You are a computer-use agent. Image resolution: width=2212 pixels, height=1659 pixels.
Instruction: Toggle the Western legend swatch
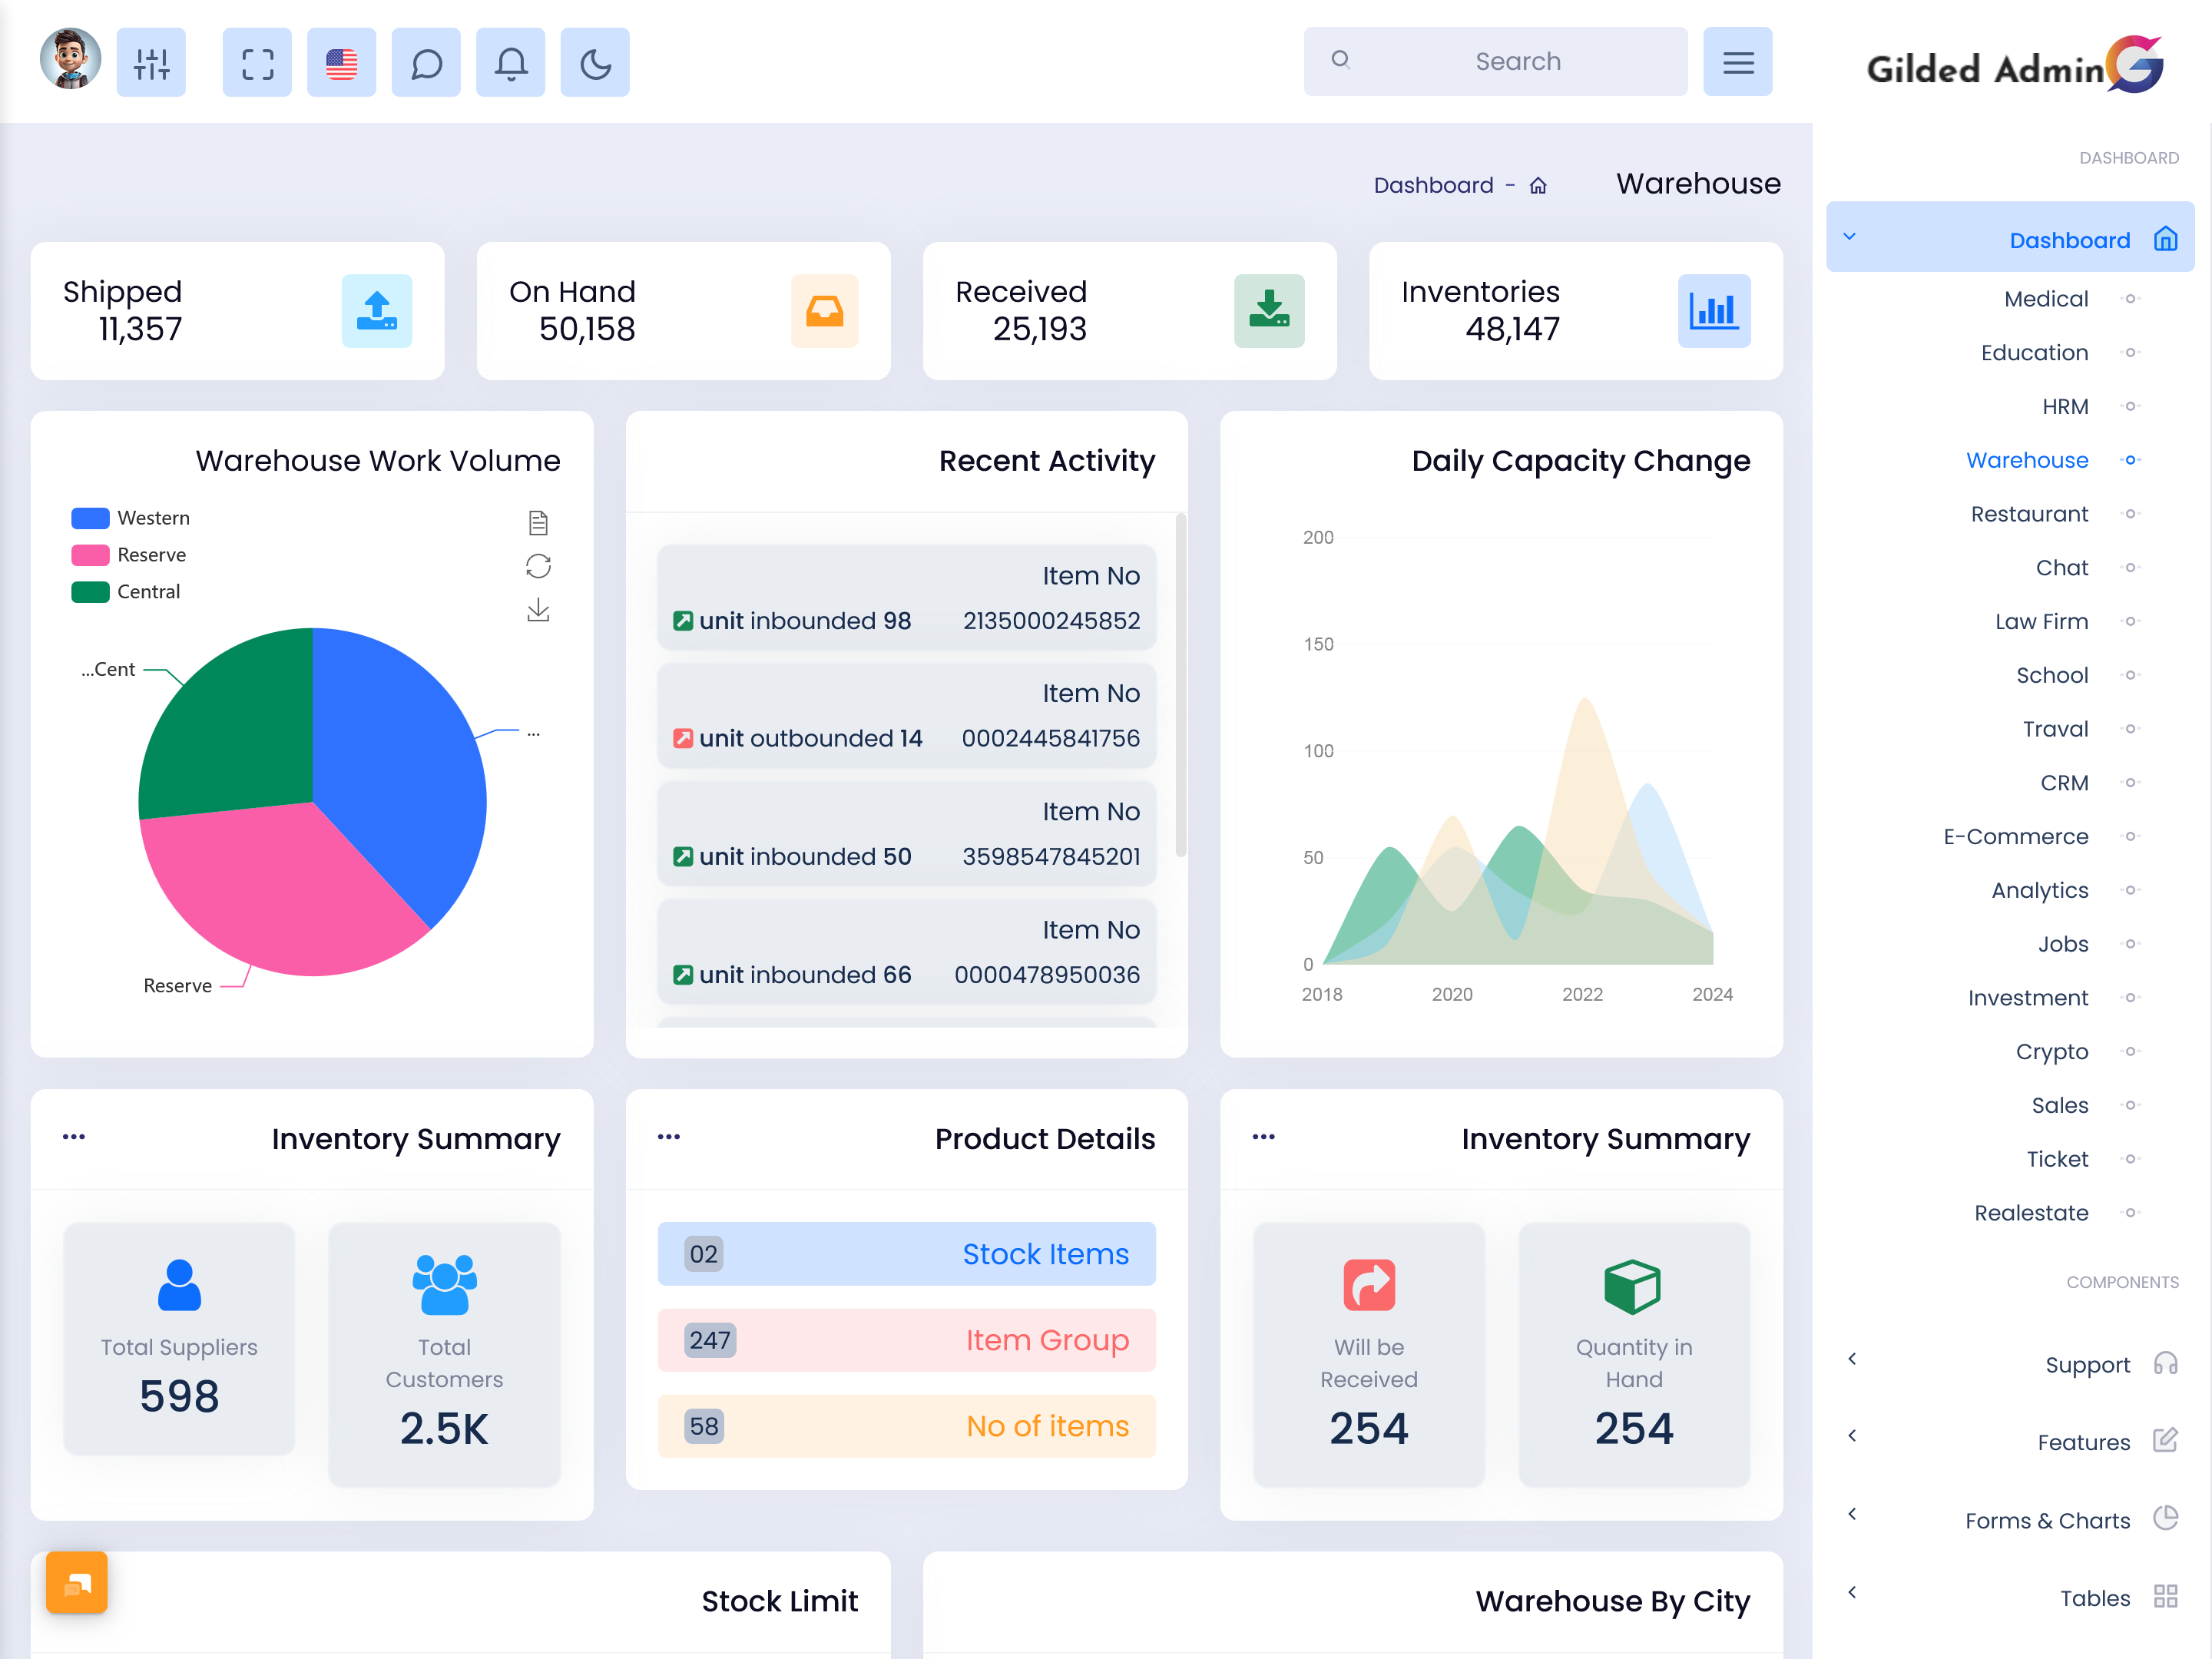[90, 518]
